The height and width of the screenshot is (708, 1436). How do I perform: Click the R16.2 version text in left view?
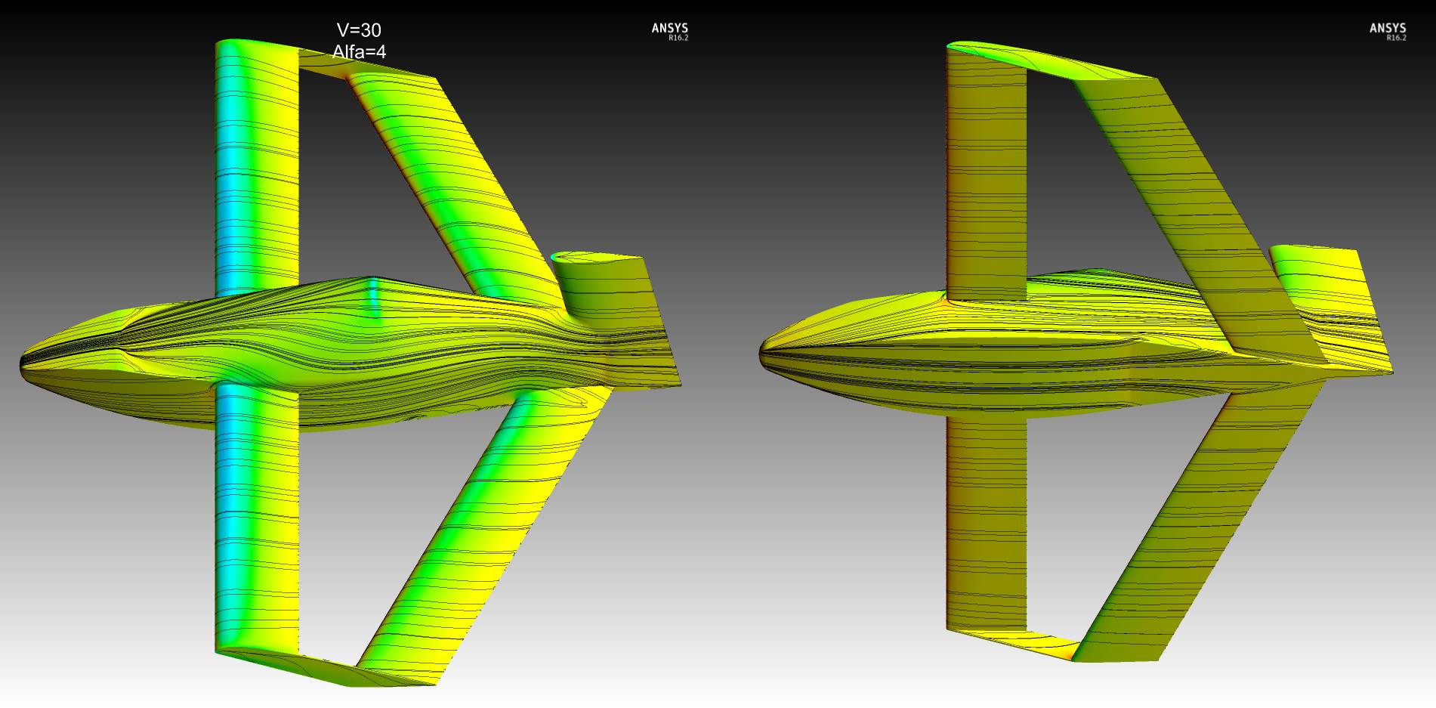(678, 38)
